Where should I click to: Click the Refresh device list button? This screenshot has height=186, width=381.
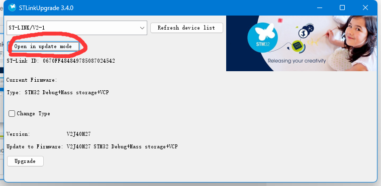point(186,28)
